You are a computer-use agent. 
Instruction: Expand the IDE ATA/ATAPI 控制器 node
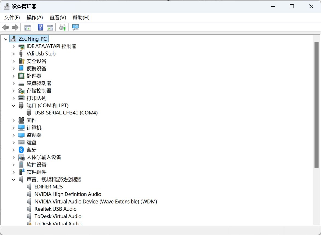[13, 47]
